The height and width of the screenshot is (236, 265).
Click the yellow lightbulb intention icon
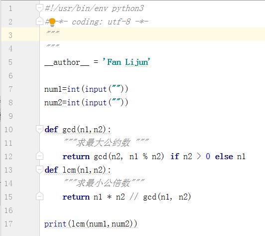(52, 22)
